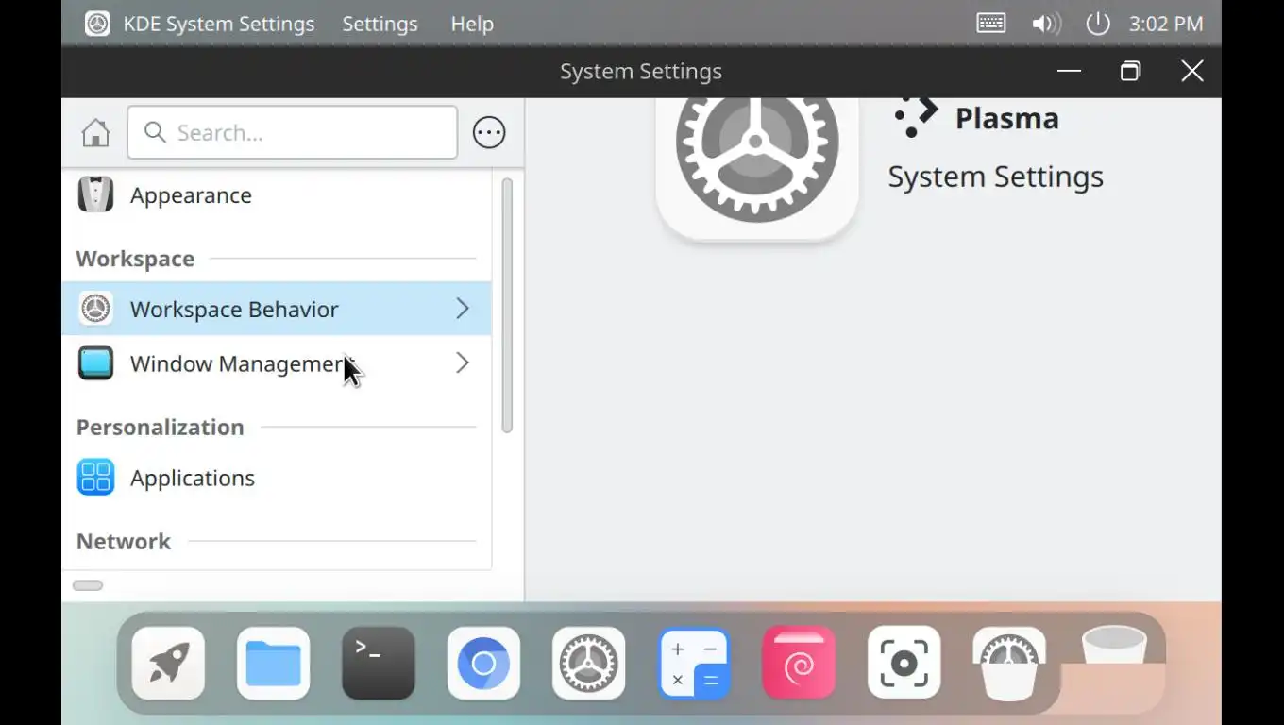Click the power icon in the top bar
Viewport: 1284px width, 725px height.
pyautogui.click(x=1097, y=24)
